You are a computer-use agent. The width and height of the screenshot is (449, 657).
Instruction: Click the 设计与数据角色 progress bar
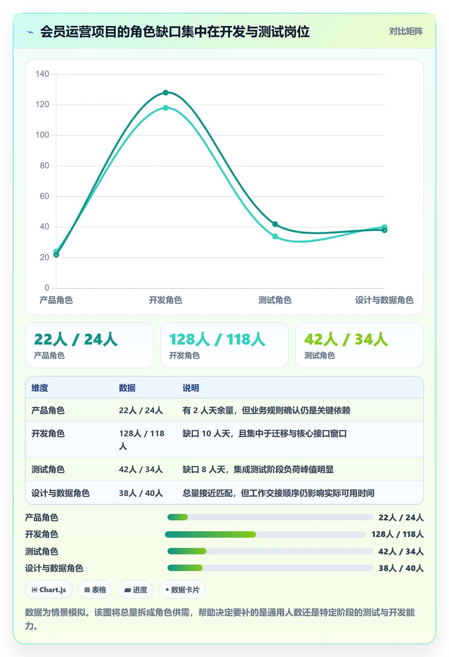pos(270,568)
